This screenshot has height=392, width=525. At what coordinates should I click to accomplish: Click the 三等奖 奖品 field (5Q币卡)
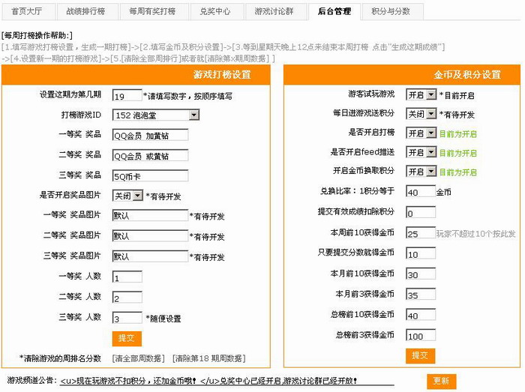150,175
